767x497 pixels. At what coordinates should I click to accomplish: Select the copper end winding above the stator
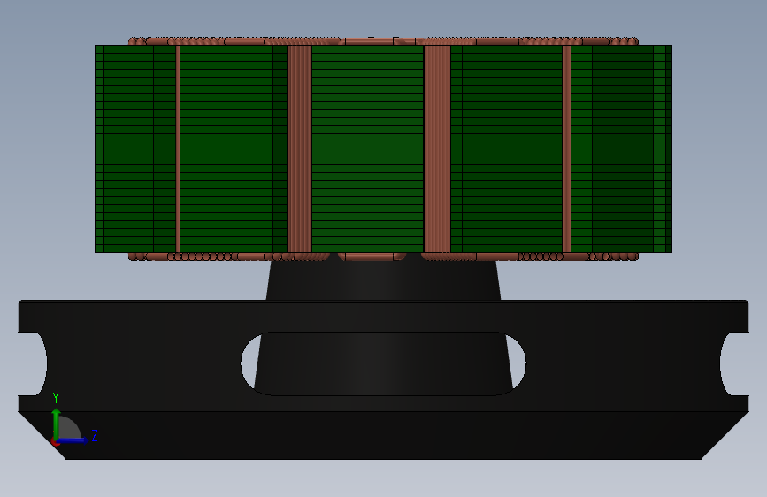pos(383,41)
